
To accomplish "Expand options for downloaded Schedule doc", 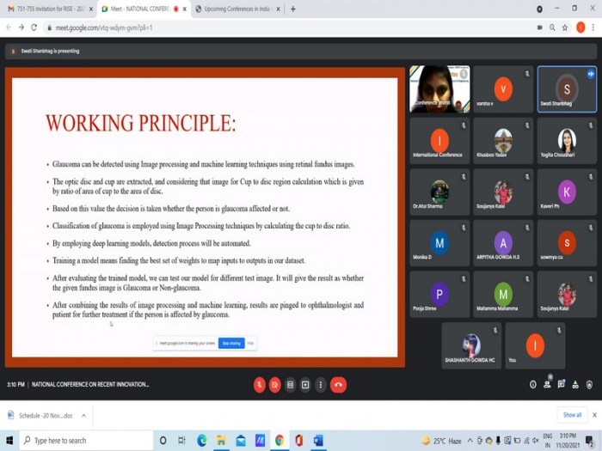I will [x=83, y=415].
